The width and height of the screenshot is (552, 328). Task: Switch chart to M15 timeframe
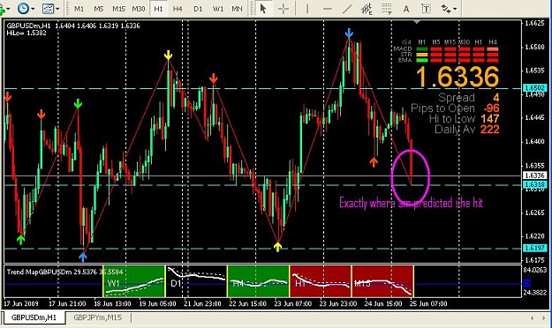(118, 9)
